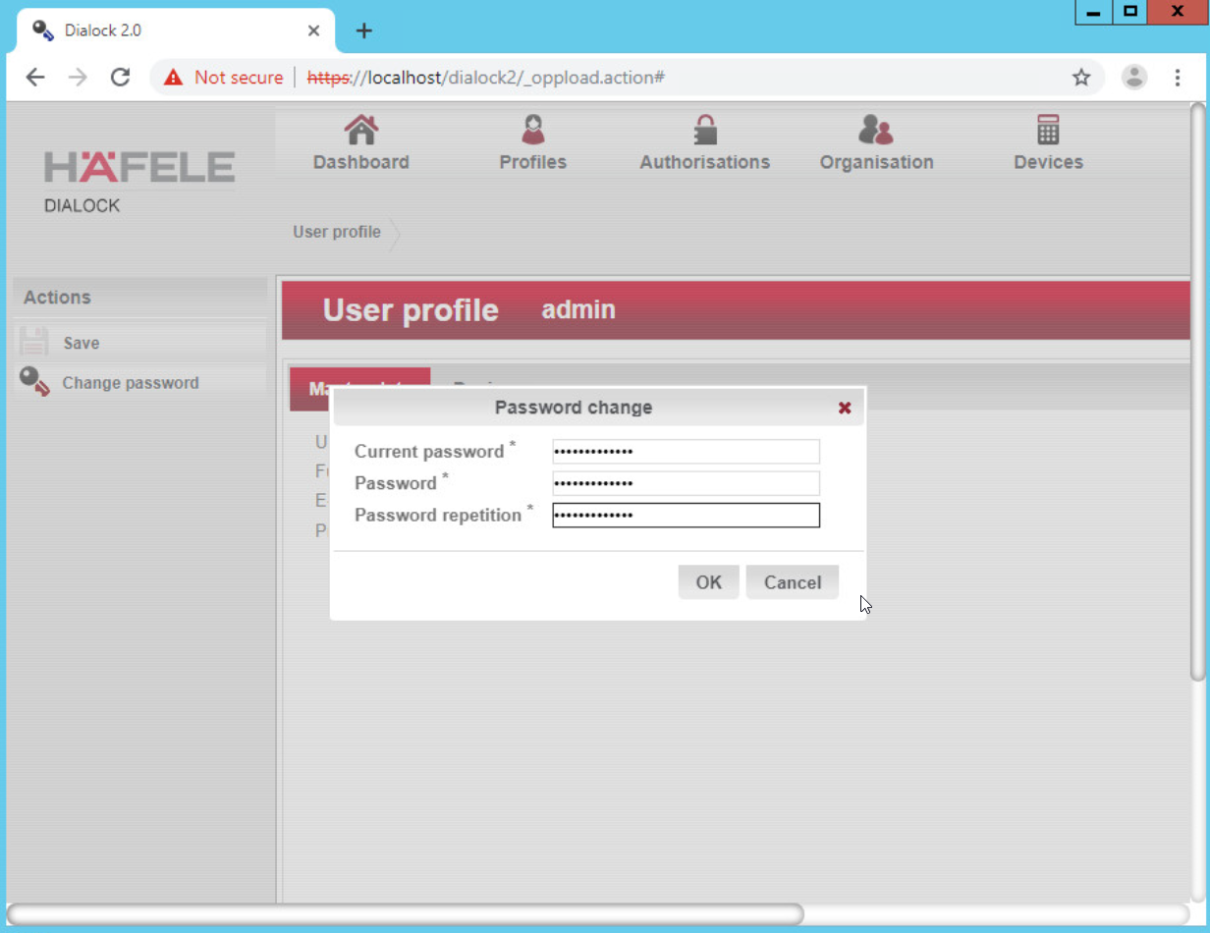The width and height of the screenshot is (1210, 933).
Task: Focus the Current password field
Action: [x=686, y=452]
